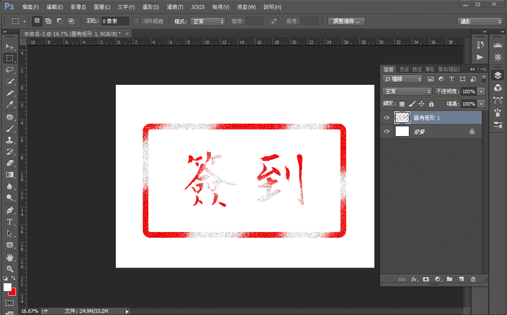Create a new layer group
507x315 pixels.
450,279
